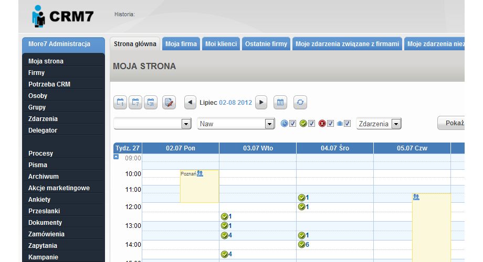Switch calendar to 7-day week view
Viewport: 483px width, 262px height.
coord(135,102)
